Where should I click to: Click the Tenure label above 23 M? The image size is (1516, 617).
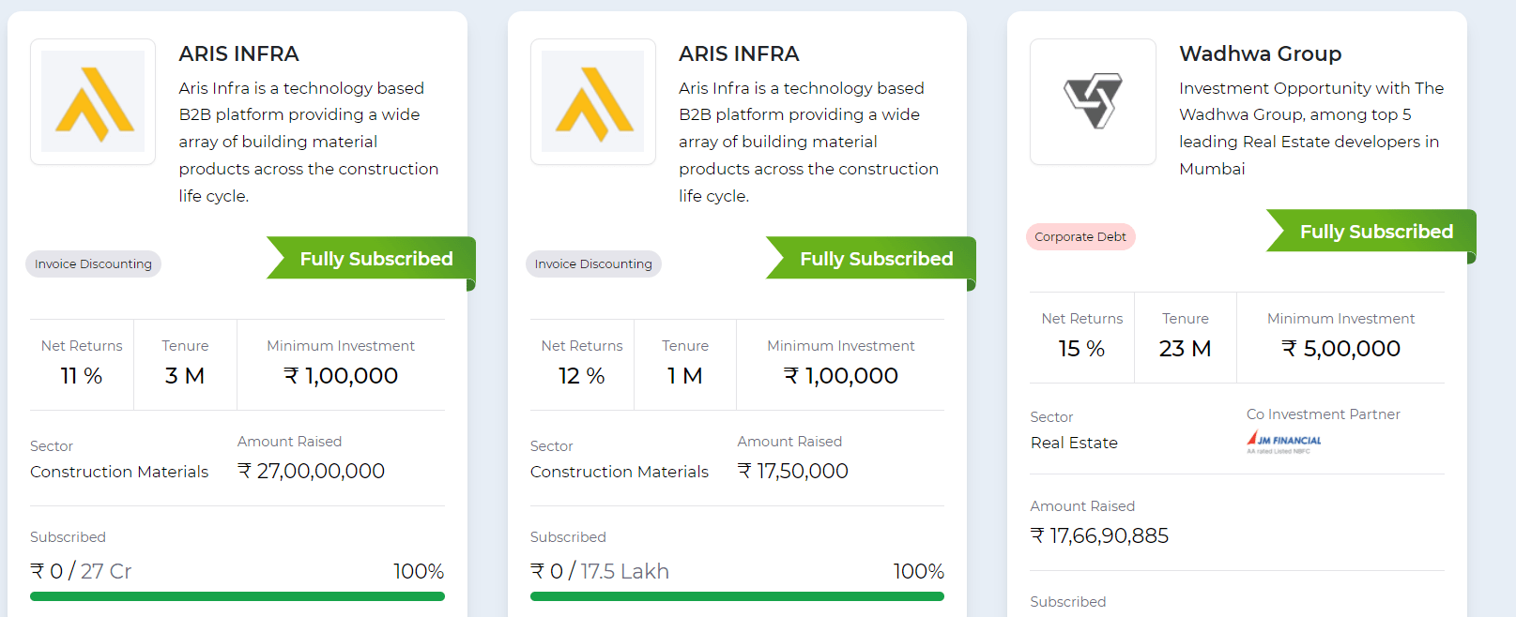click(1186, 319)
